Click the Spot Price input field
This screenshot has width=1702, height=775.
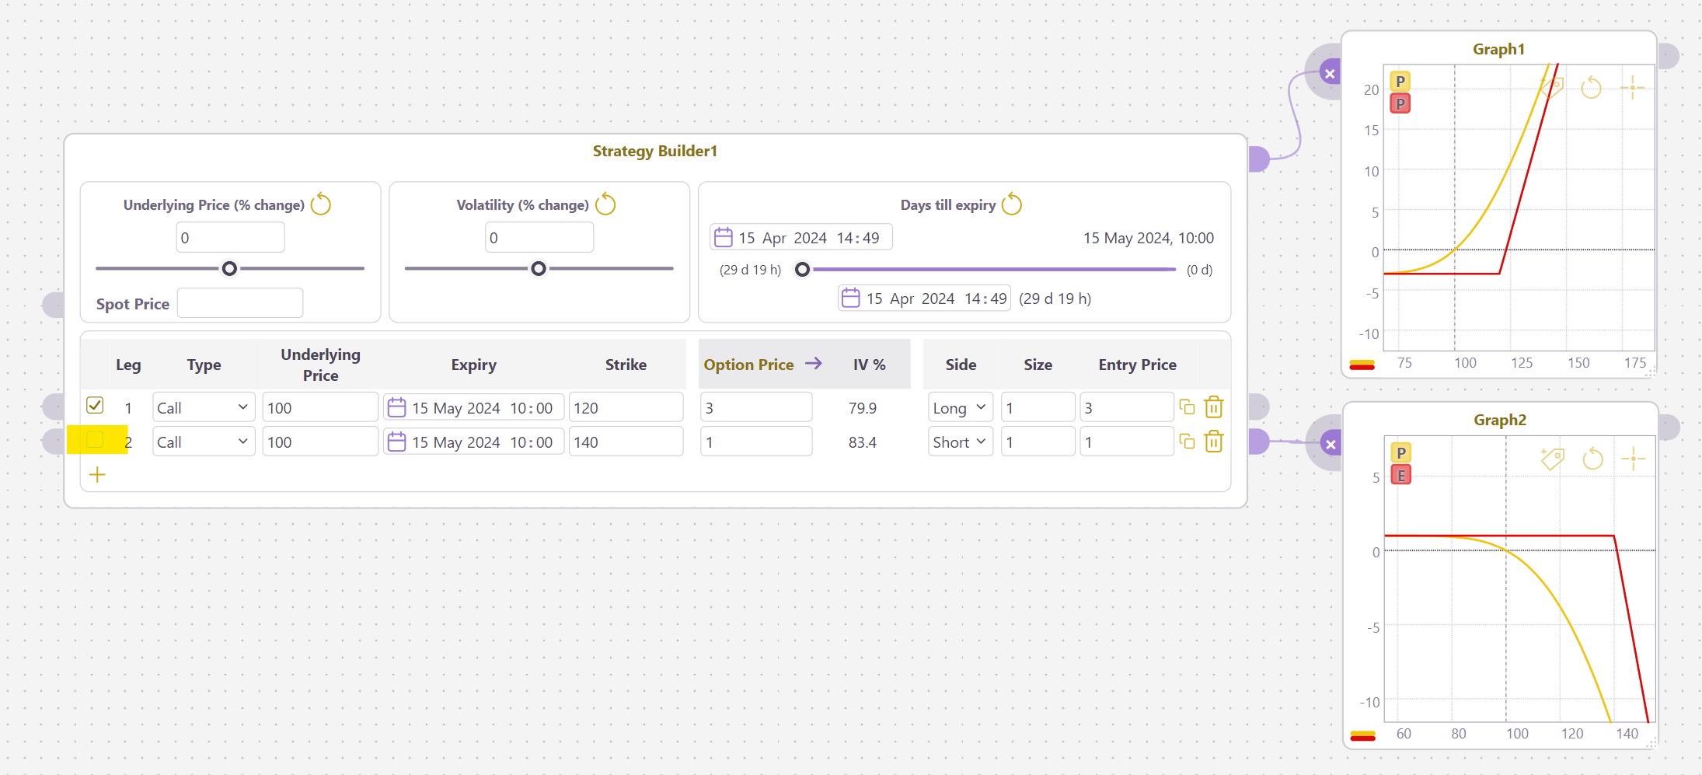[239, 303]
